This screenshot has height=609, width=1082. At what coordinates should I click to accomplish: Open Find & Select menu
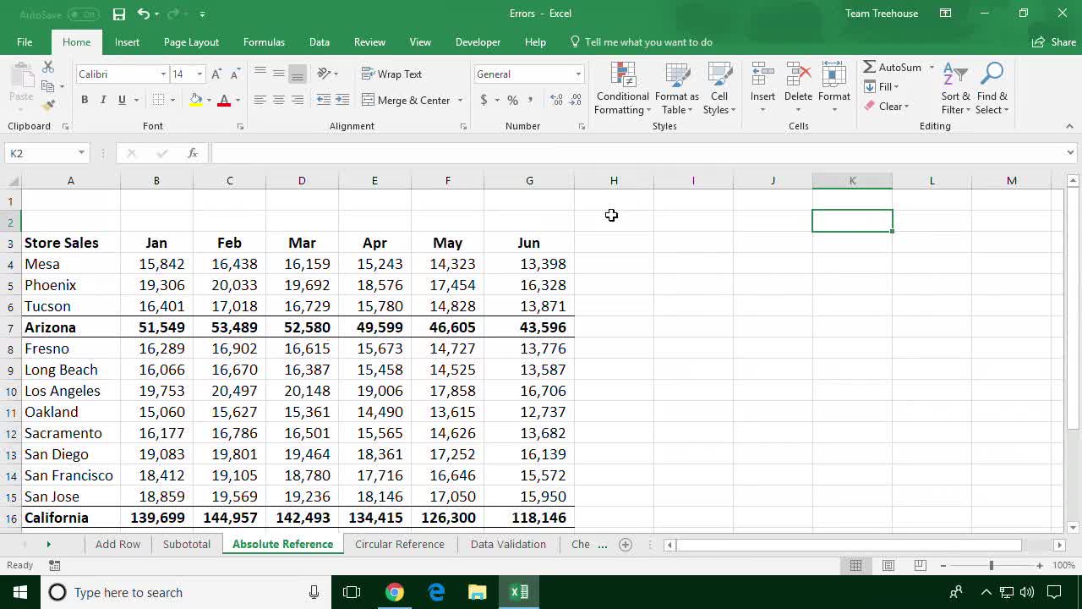coord(992,88)
